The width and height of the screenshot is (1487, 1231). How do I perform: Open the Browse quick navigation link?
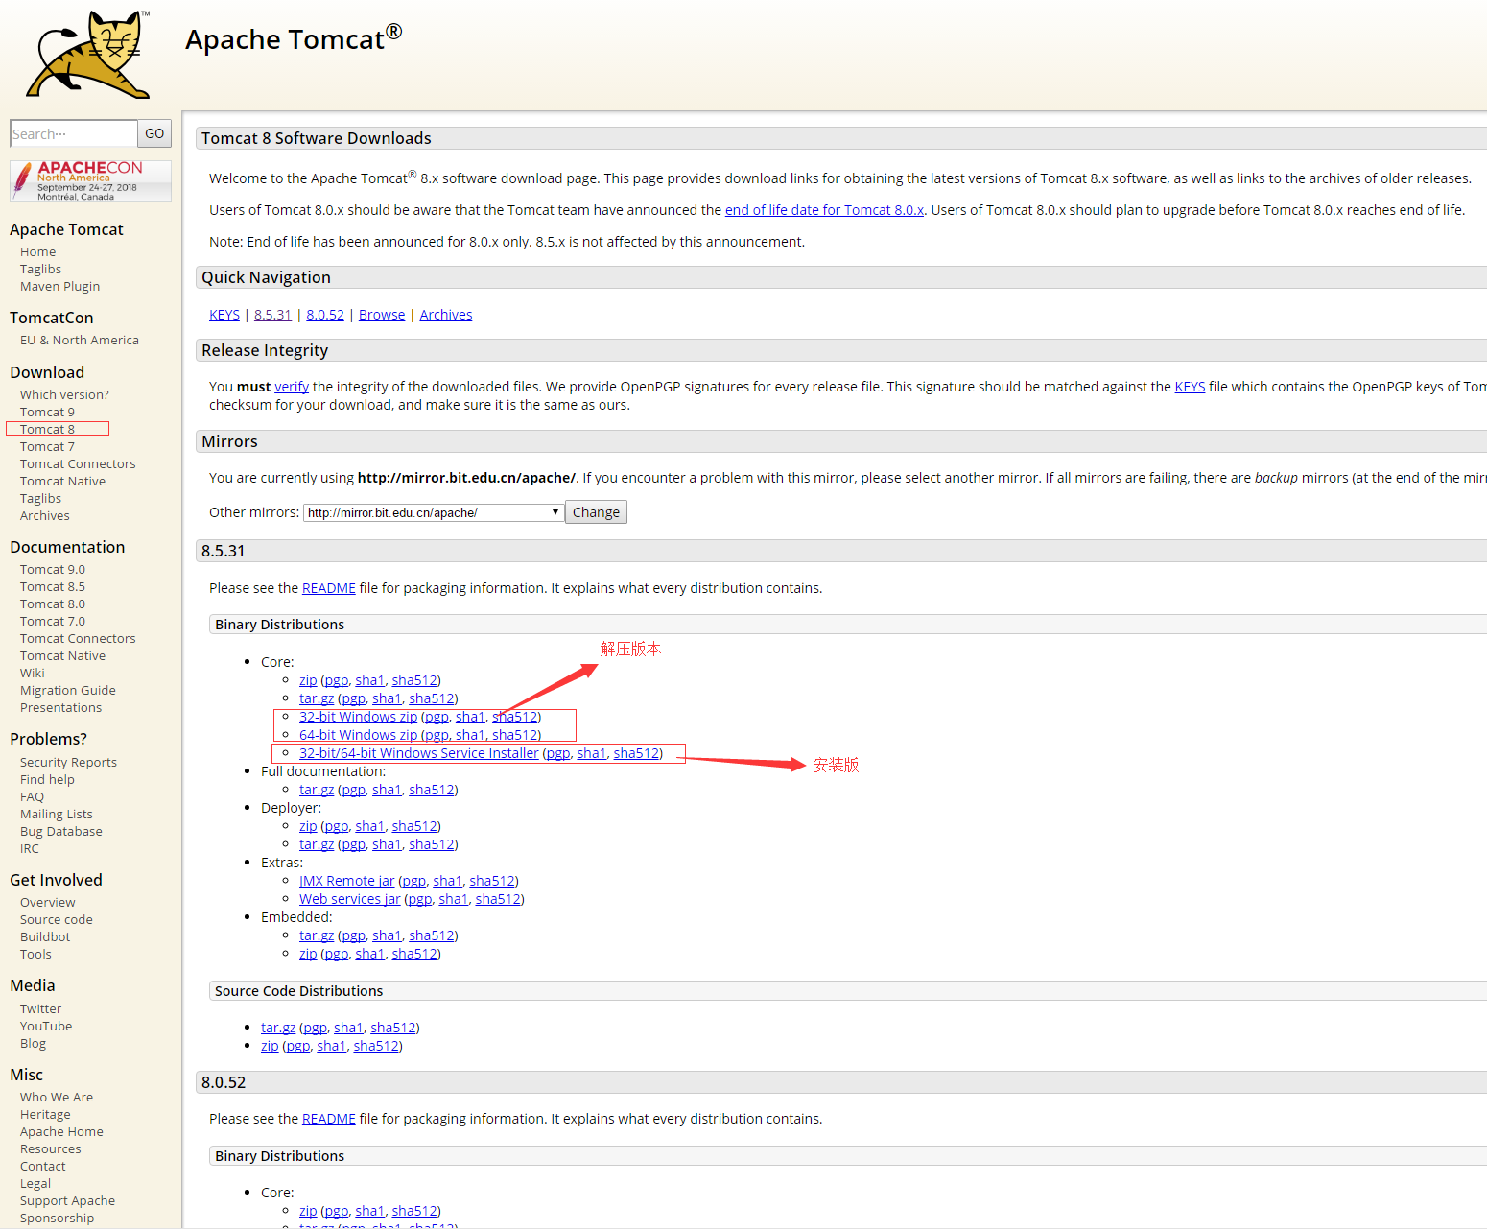(382, 315)
